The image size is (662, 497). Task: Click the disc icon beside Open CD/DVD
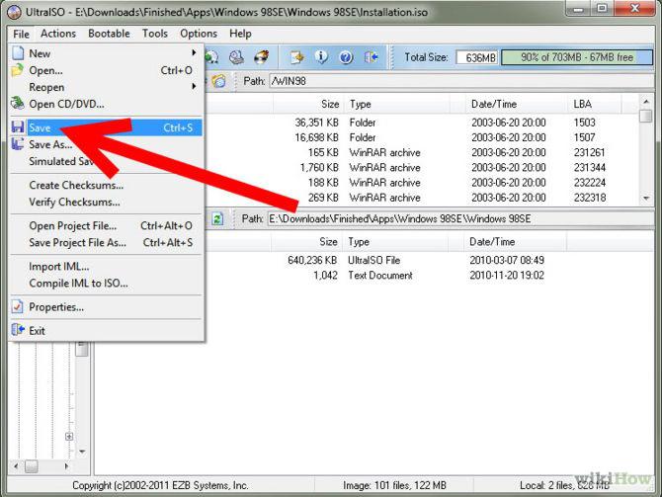tap(18, 103)
